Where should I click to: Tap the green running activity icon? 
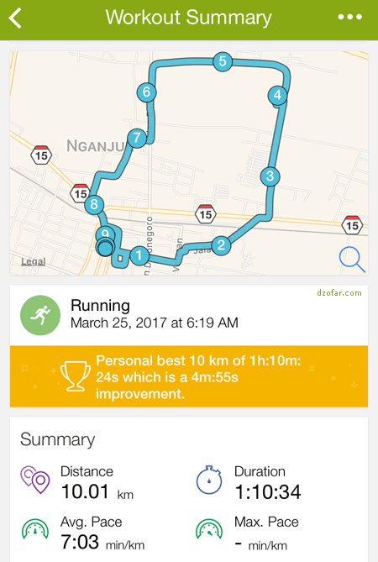pos(40,315)
